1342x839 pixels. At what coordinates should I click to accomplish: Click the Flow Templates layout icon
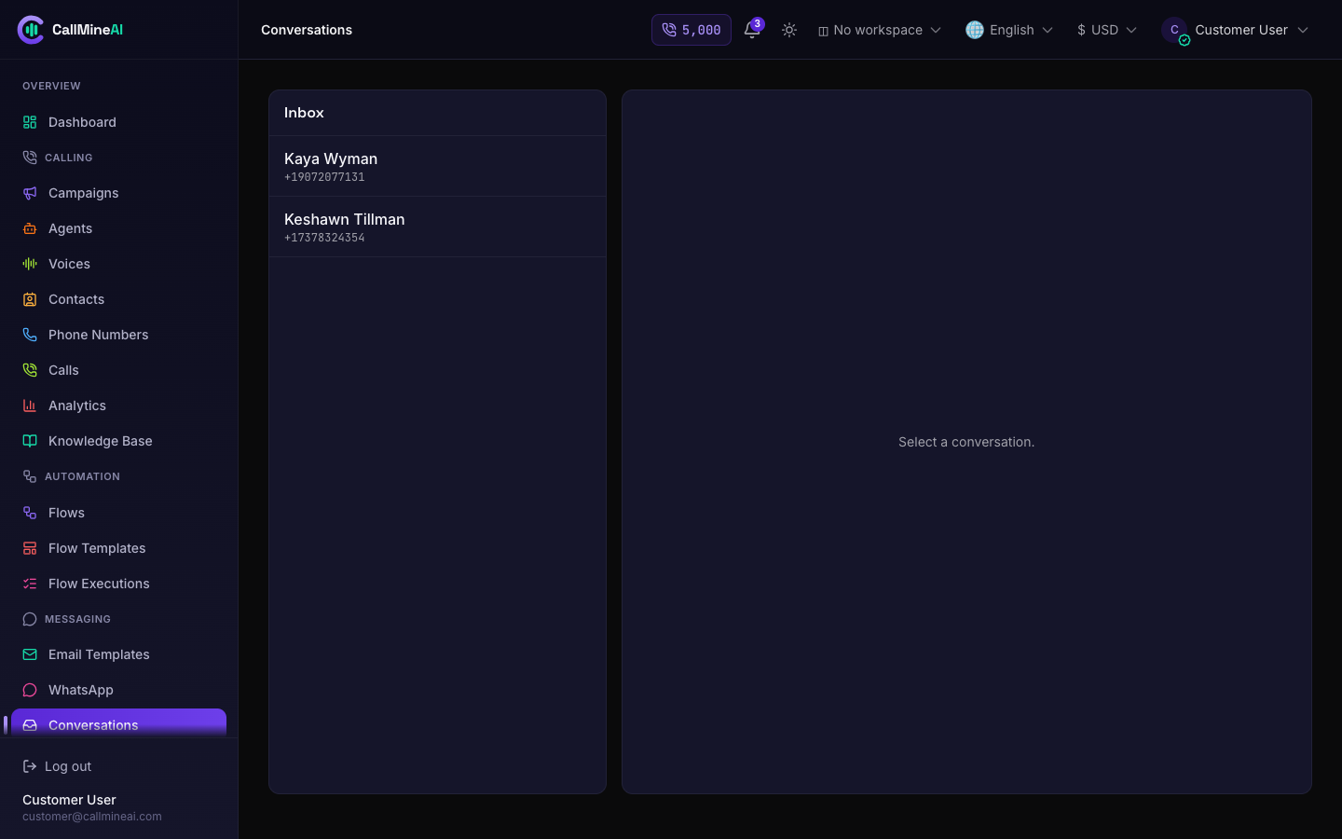coord(30,548)
